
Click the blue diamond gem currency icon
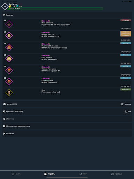pos(17,6)
